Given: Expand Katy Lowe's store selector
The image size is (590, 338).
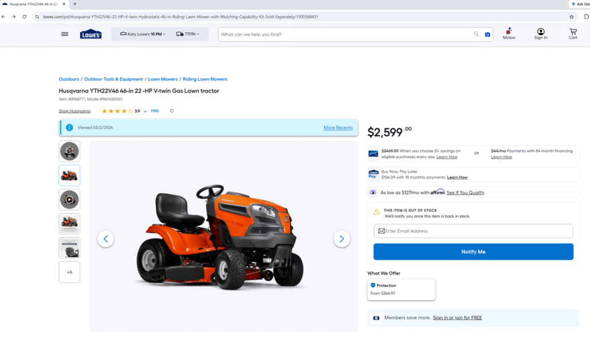Looking at the screenshot, I should point(142,34).
